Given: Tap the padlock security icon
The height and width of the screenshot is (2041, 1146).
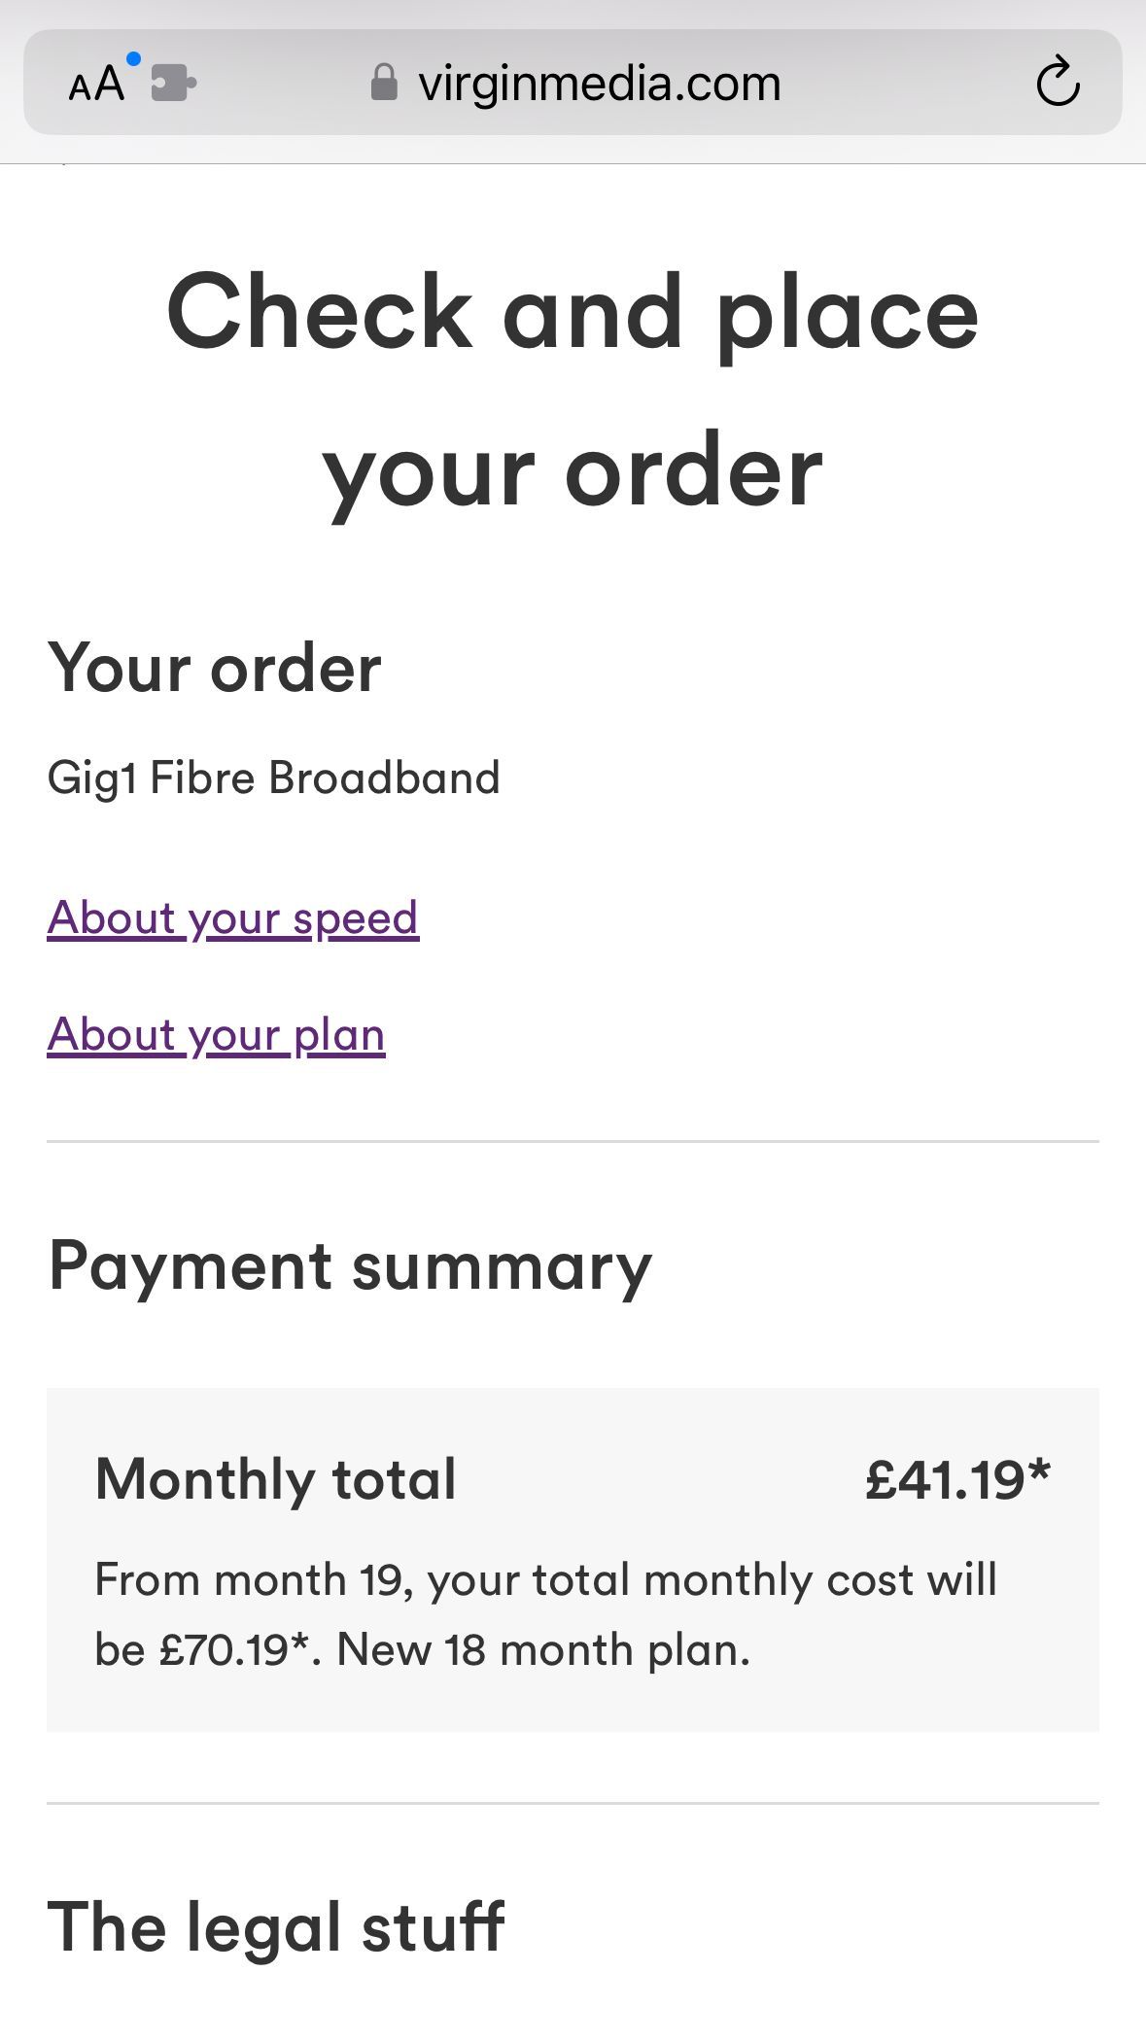Looking at the screenshot, I should tap(384, 83).
